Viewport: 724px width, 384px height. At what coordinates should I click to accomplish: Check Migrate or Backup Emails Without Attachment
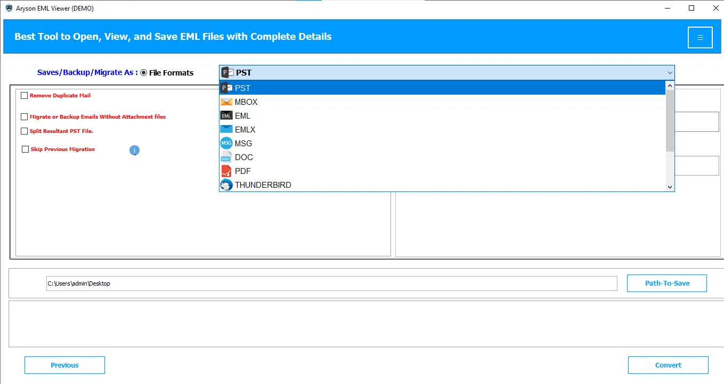(25, 117)
